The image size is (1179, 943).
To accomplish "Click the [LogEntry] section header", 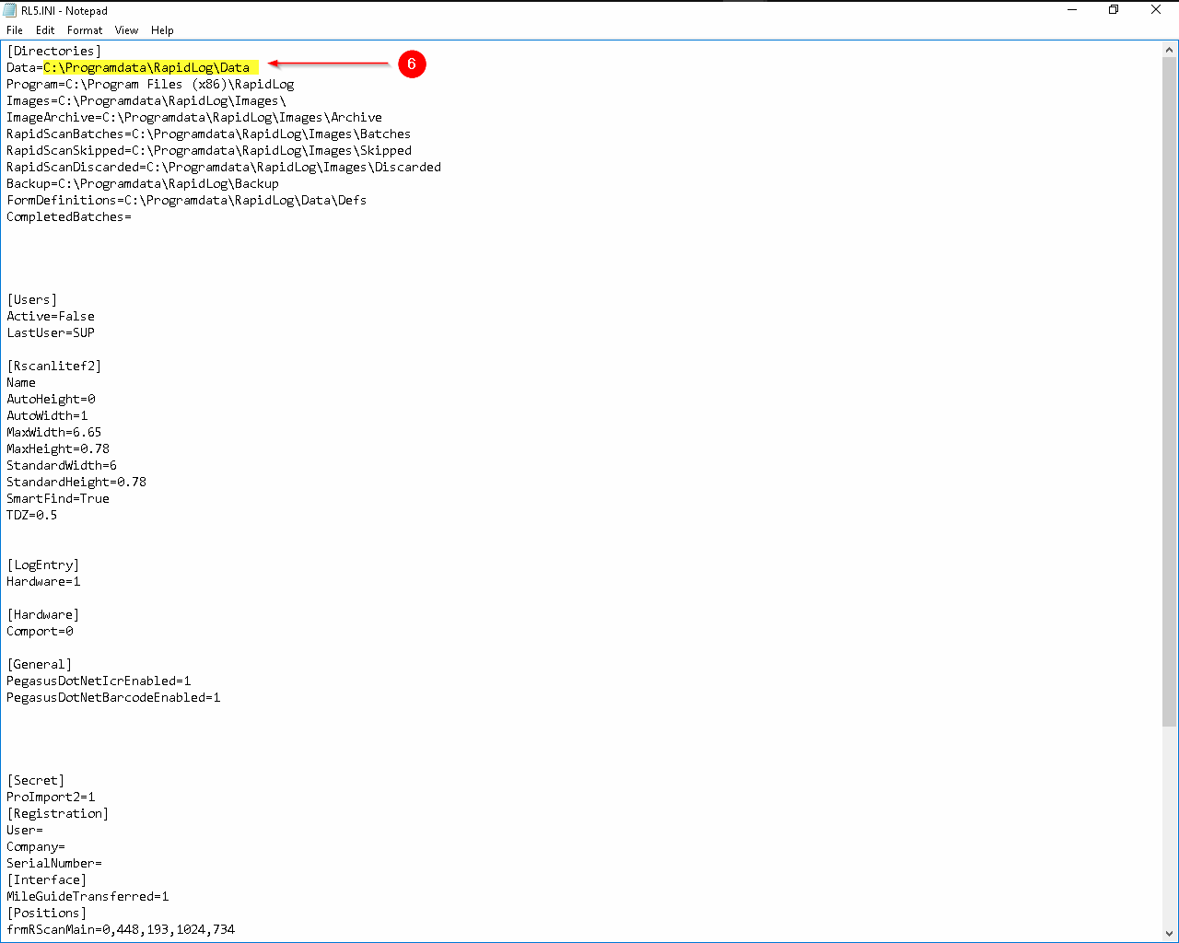I will (43, 565).
